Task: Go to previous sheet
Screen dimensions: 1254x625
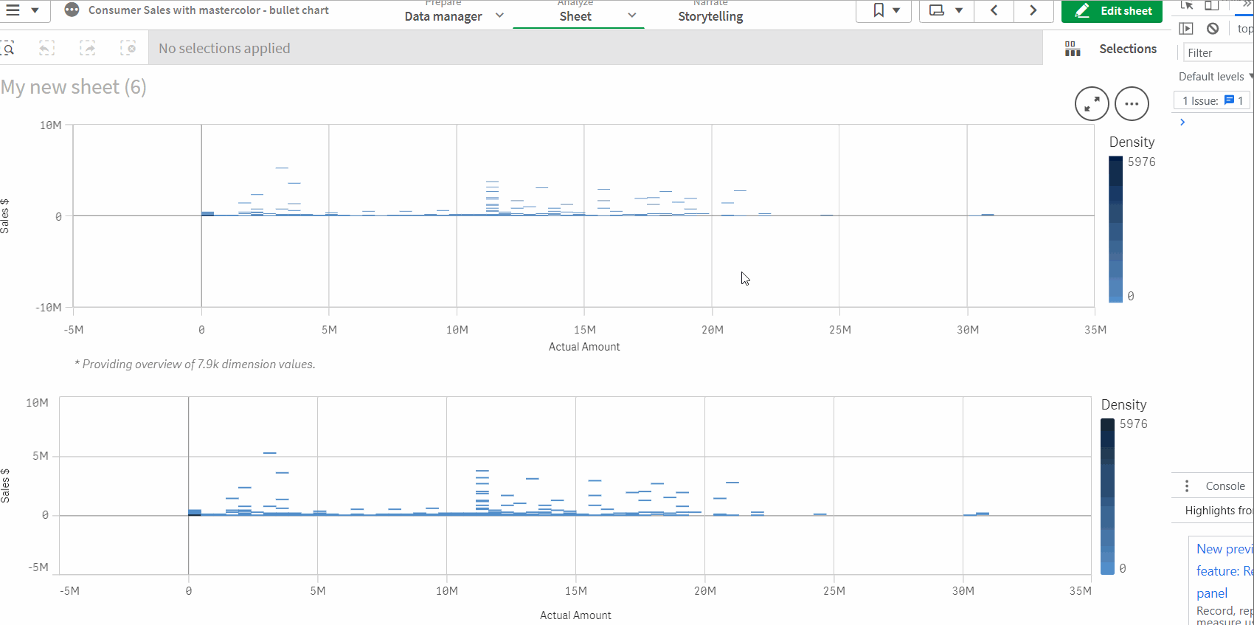Action: pos(994,10)
